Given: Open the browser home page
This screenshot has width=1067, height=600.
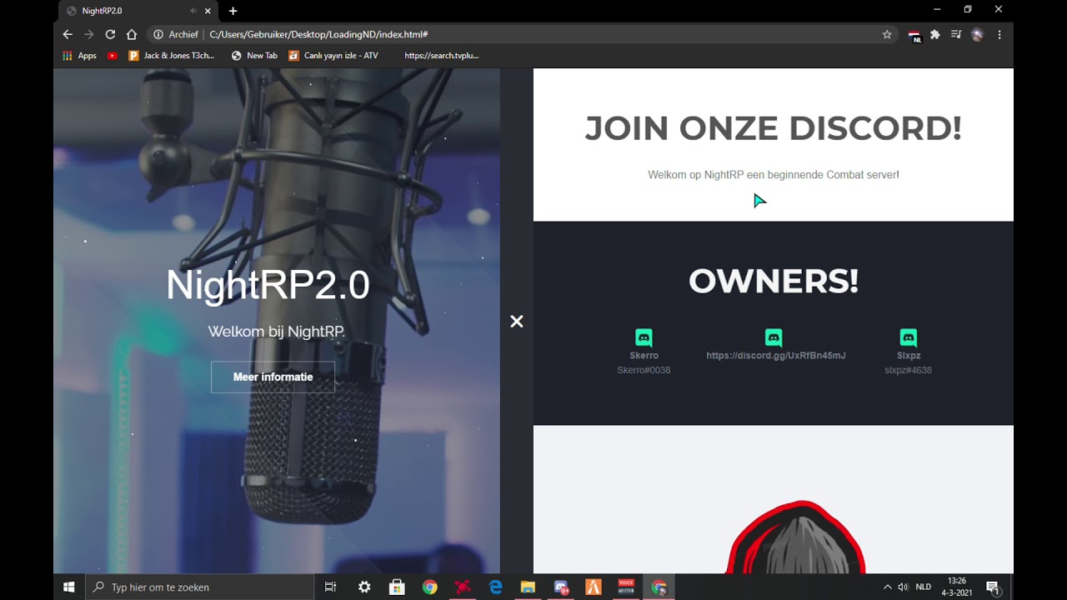Looking at the screenshot, I should pos(132,34).
